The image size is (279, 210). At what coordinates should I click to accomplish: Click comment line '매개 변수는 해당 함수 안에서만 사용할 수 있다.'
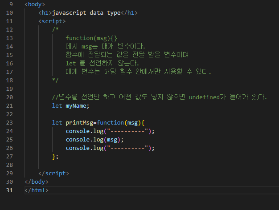click(138, 72)
